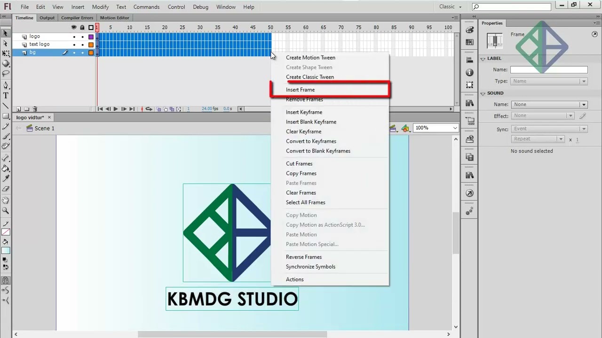
Task: Select the Line tool
Action: pyautogui.click(x=6, y=106)
